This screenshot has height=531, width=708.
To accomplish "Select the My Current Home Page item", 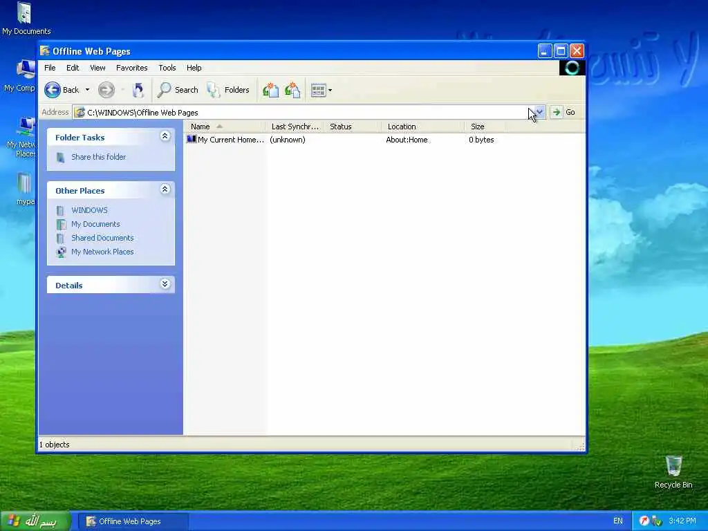I will click(225, 140).
